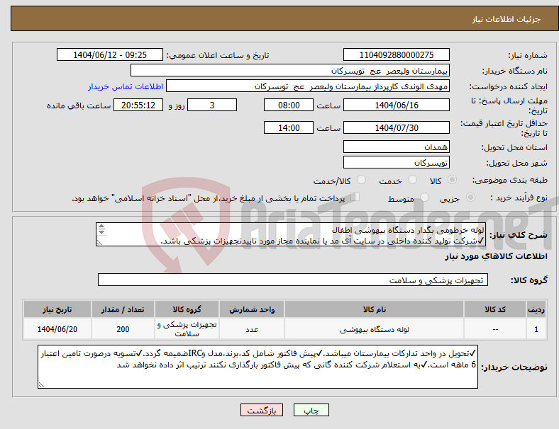Click the general description text area

[x=291, y=234]
